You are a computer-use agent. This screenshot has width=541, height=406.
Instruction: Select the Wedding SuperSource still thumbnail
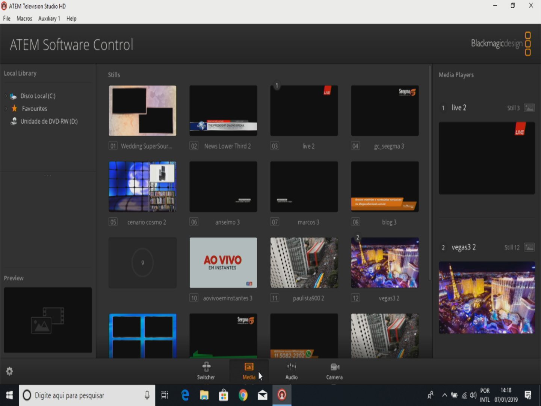tap(142, 111)
